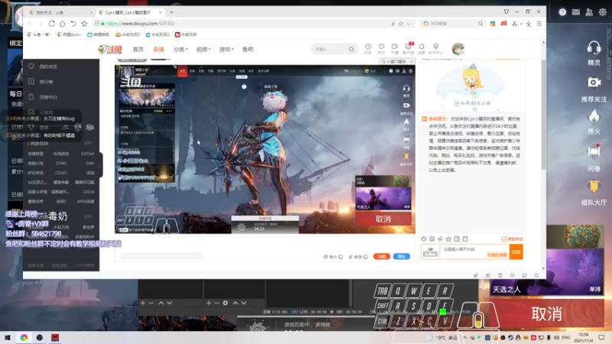
Task: Open the history clock icon in Douyu header
Action: (x=368, y=49)
